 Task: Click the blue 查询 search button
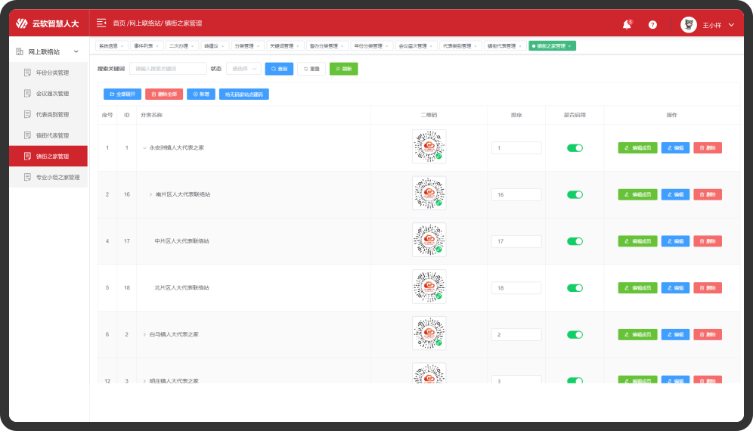pos(279,69)
